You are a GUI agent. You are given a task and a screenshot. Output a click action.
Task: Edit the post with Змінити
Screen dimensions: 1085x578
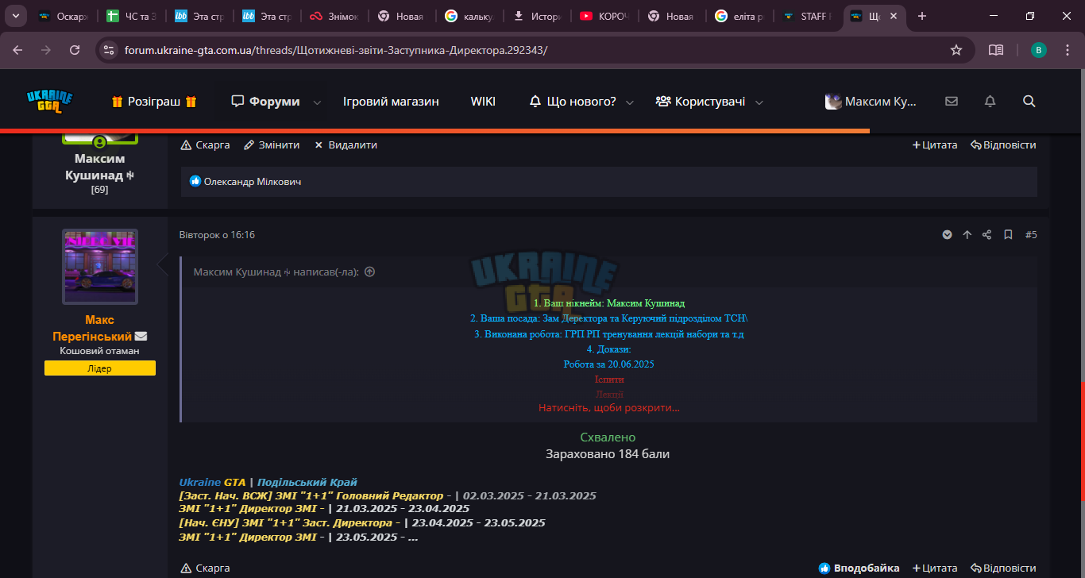coord(272,145)
